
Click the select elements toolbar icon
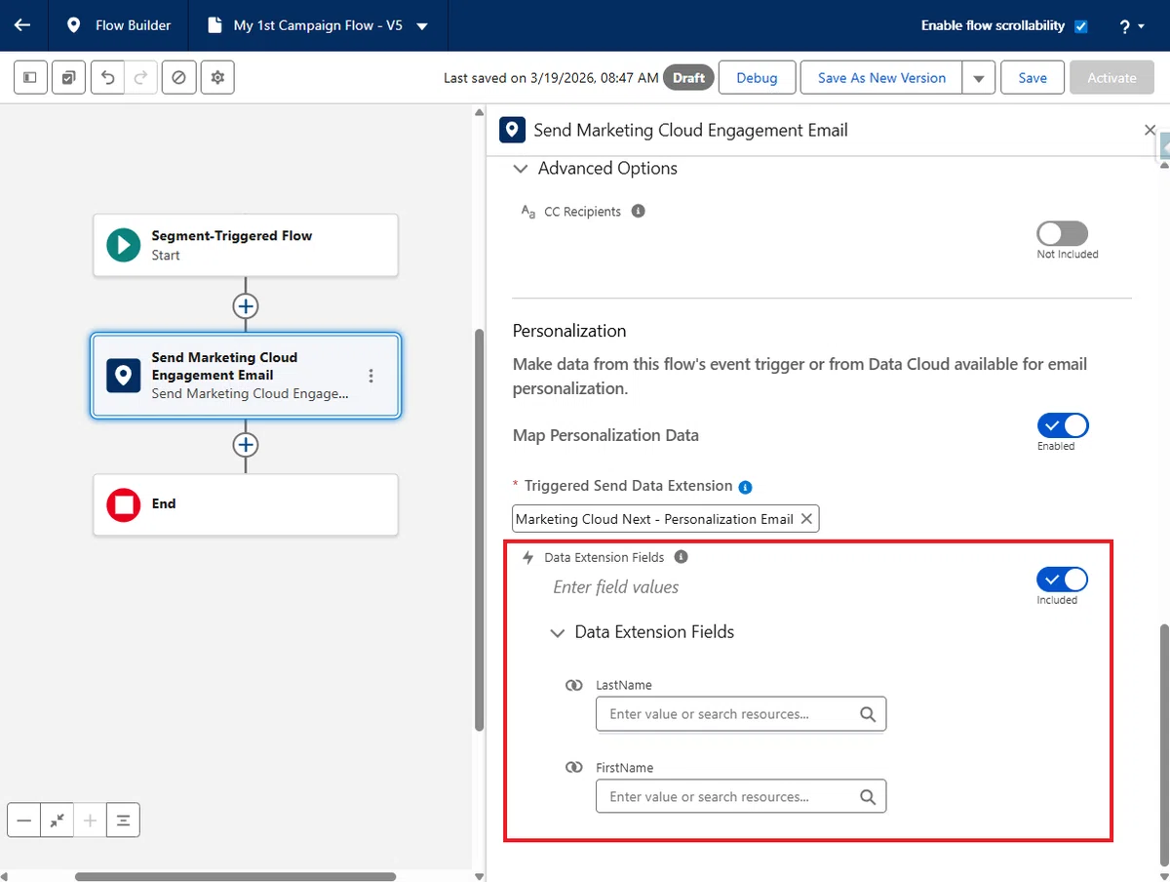coord(67,77)
